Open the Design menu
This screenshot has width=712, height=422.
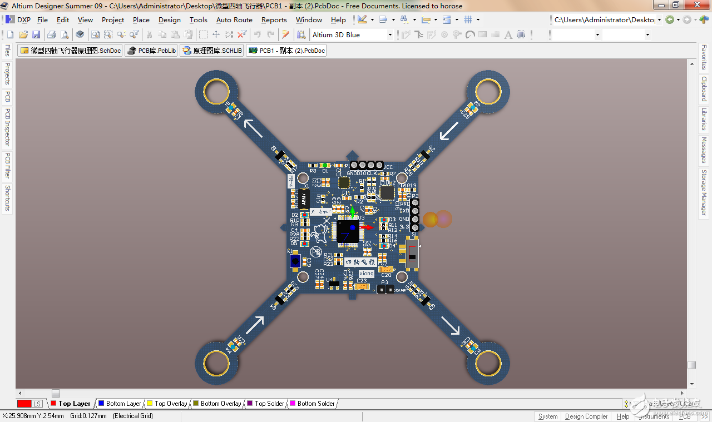[169, 19]
